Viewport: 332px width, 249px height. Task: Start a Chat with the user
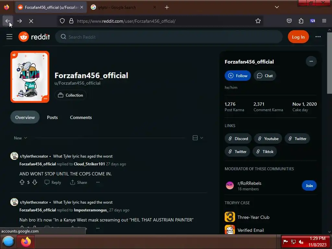point(265,76)
